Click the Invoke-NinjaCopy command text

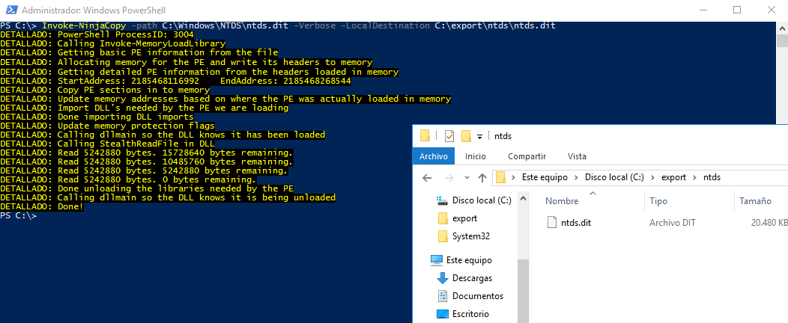coord(84,25)
